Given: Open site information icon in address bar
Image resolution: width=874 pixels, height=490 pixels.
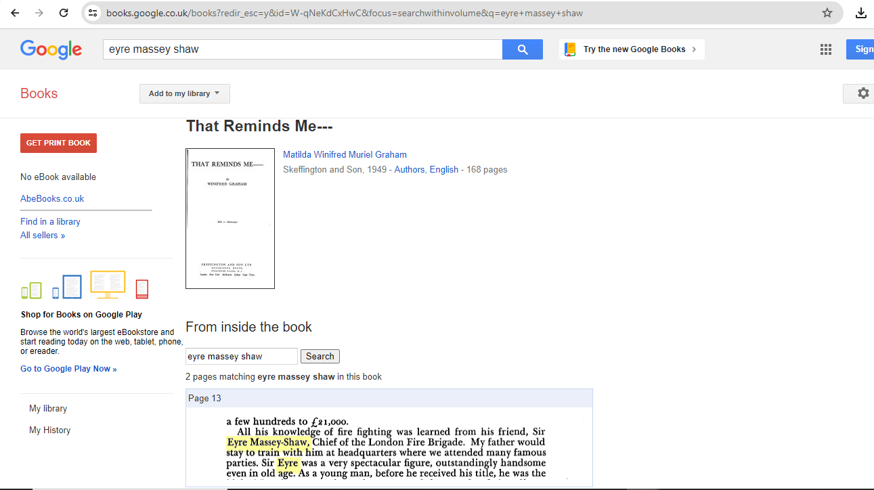Looking at the screenshot, I should [93, 13].
